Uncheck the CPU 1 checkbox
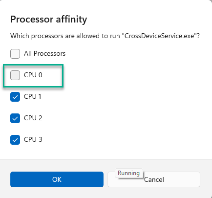The image size is (212, 198). pyautogui.click(x=26, y=97)
